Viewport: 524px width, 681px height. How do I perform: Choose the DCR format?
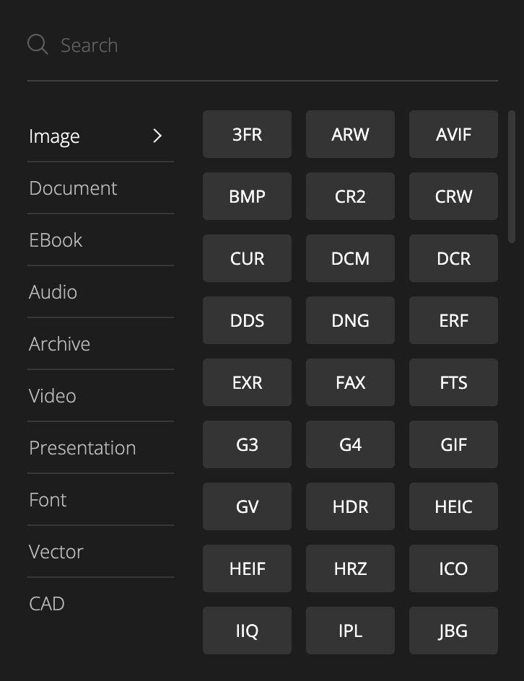click(453, 258)
